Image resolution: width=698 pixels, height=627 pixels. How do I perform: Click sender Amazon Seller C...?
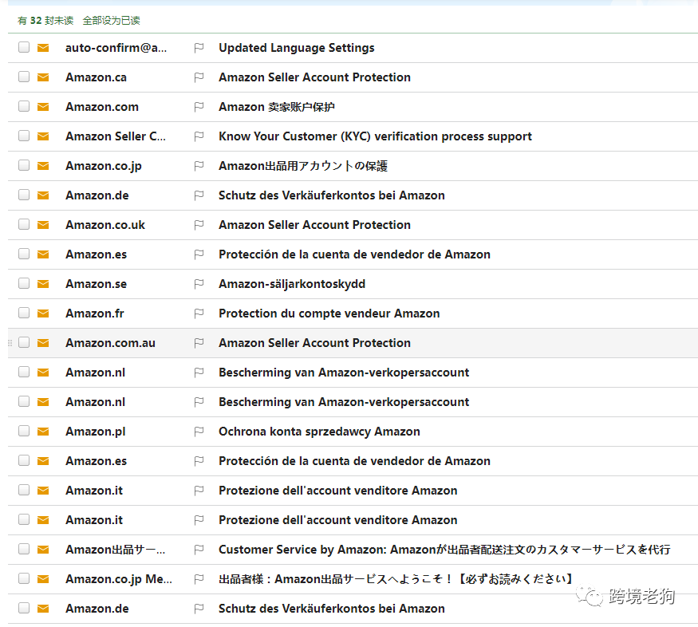[116, 136]
